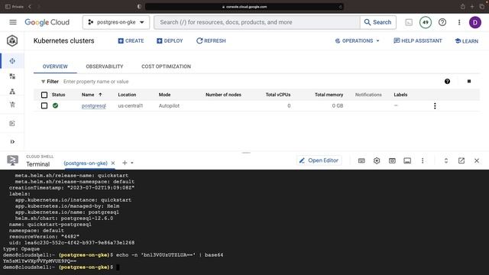The height and width of the screenshot is (275, 489).
Task: Click Open Editor in Cloud Shell
Action: click(x=319, y=160)
